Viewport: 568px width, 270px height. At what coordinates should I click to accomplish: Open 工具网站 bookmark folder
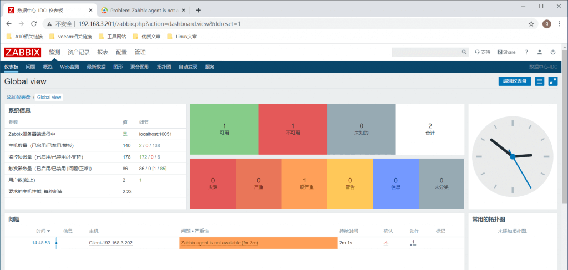(x=112, y=37)
